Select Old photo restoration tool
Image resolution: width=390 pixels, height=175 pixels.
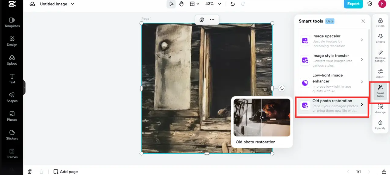tap(332, 106)
